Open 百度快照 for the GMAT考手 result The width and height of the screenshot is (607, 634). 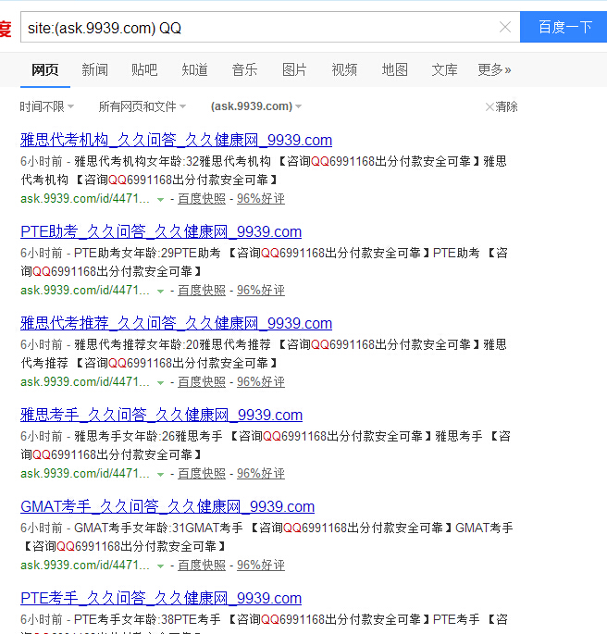click(x=202, y=565)
